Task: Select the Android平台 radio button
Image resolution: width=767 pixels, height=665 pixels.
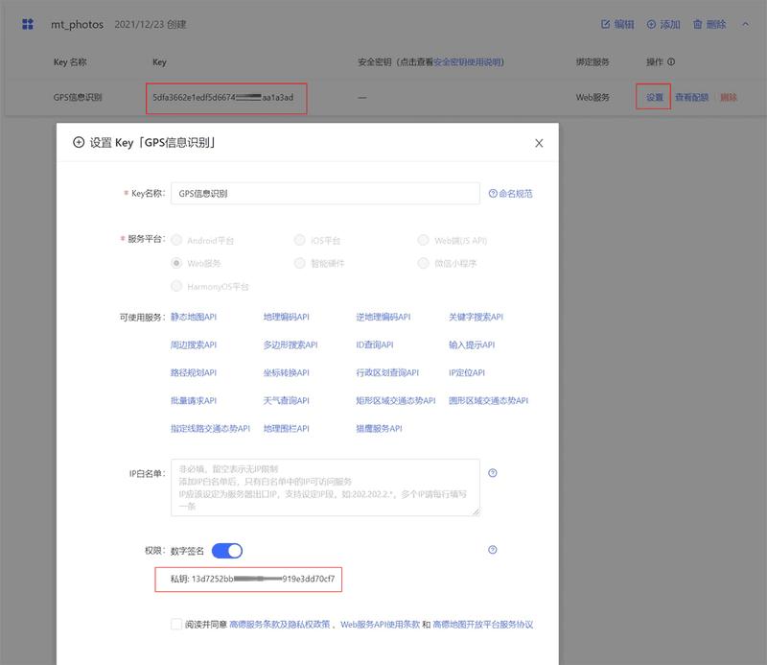Action: point(175,240)
